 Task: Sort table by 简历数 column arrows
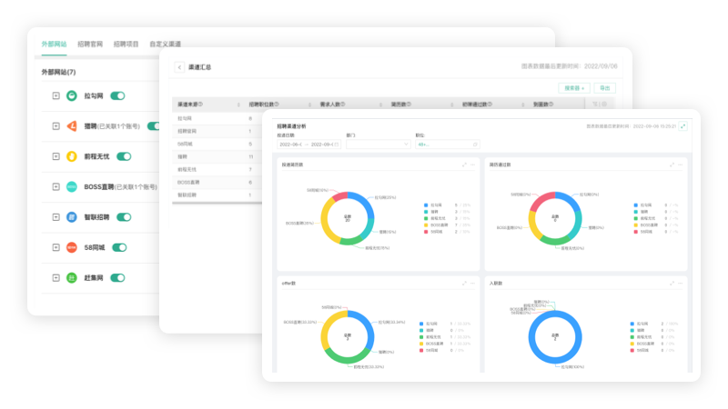click(x=451, y=105)
